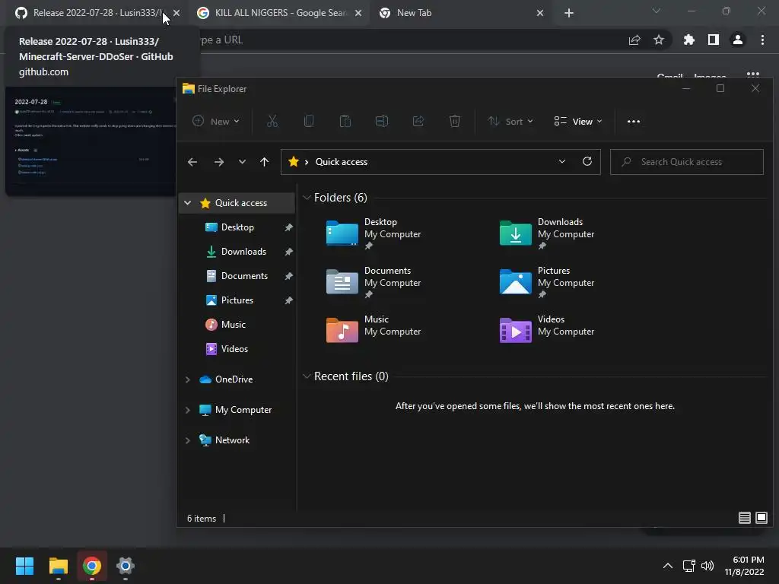Screen dimensions: 779x584
Task: Click the Search Quick access field
Action: coord(687,162)
